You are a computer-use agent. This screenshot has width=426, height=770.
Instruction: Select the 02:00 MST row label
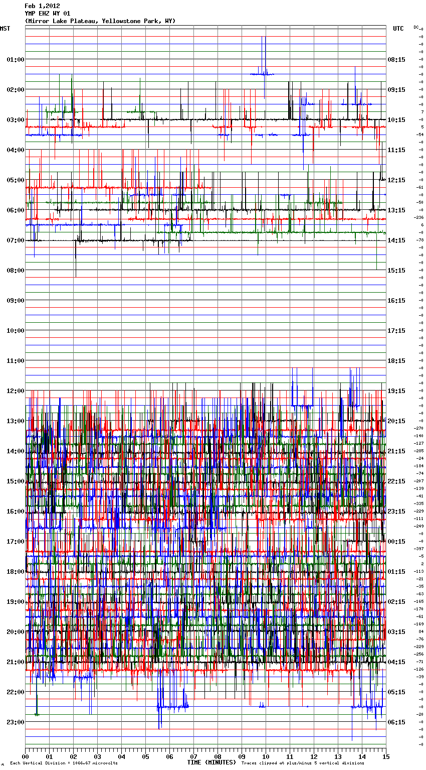pos(16,90)
